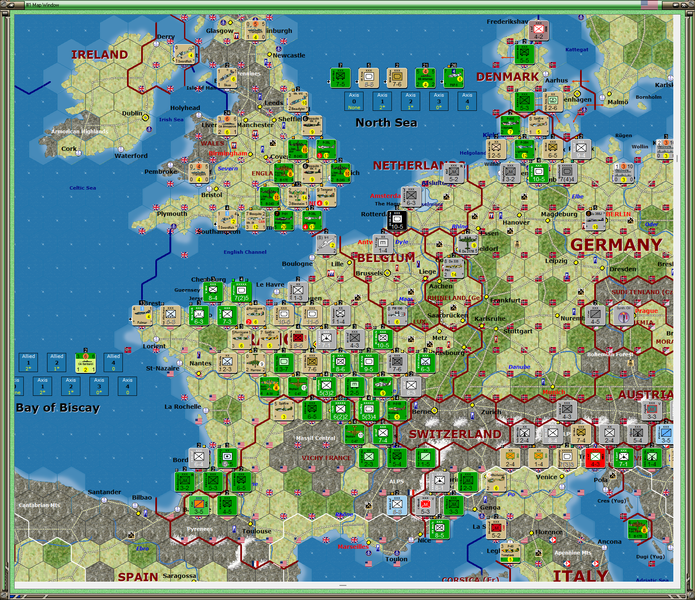Select red 4-3 unit near Trieste
Screen dimensions: 695x600
pos(595,458)
